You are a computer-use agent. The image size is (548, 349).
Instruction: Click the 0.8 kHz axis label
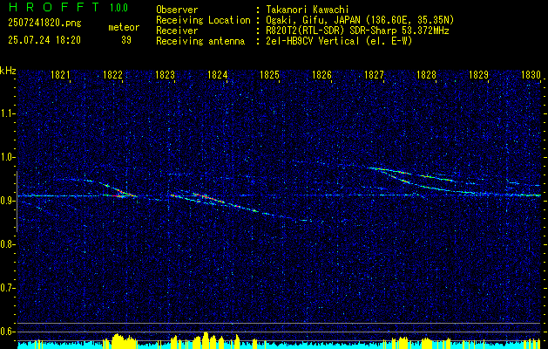pyautogui.click(x=7, y=244)
